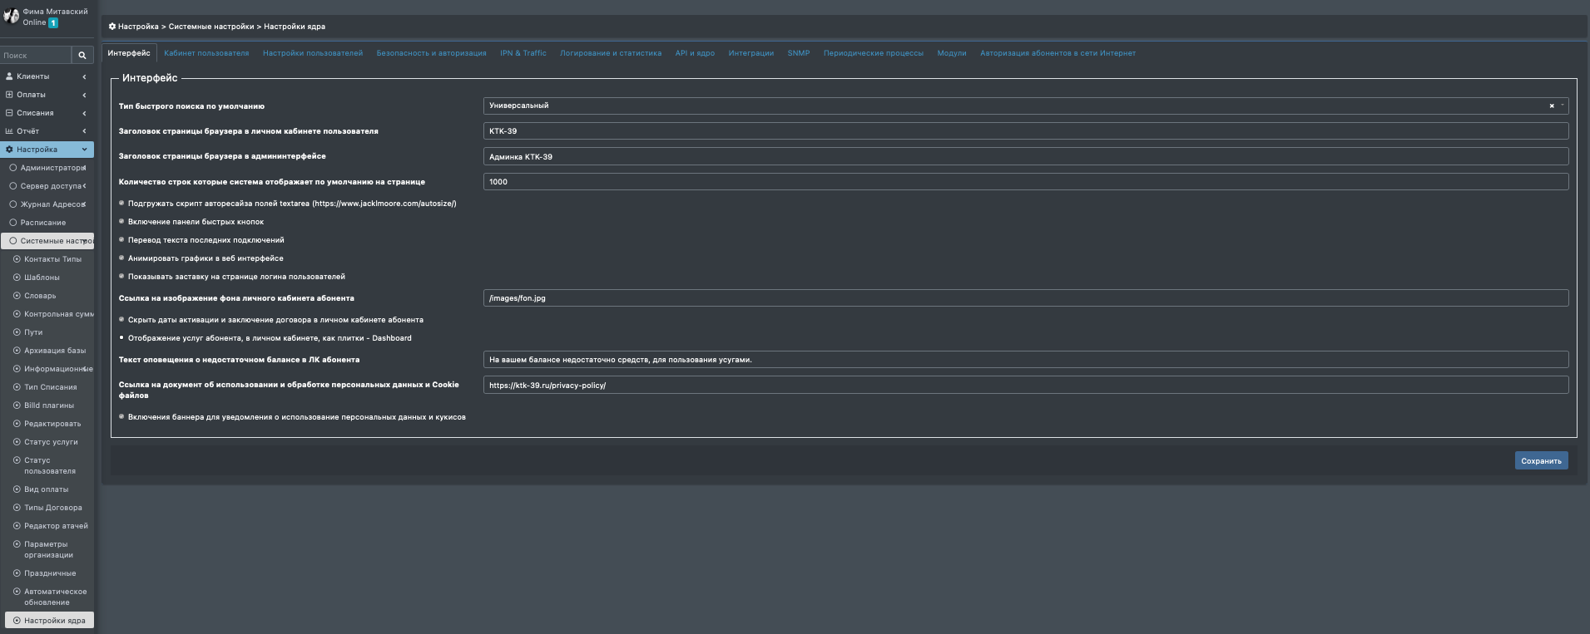
Task: Open the default quick search type dropdown
Action: [1015, 106]
